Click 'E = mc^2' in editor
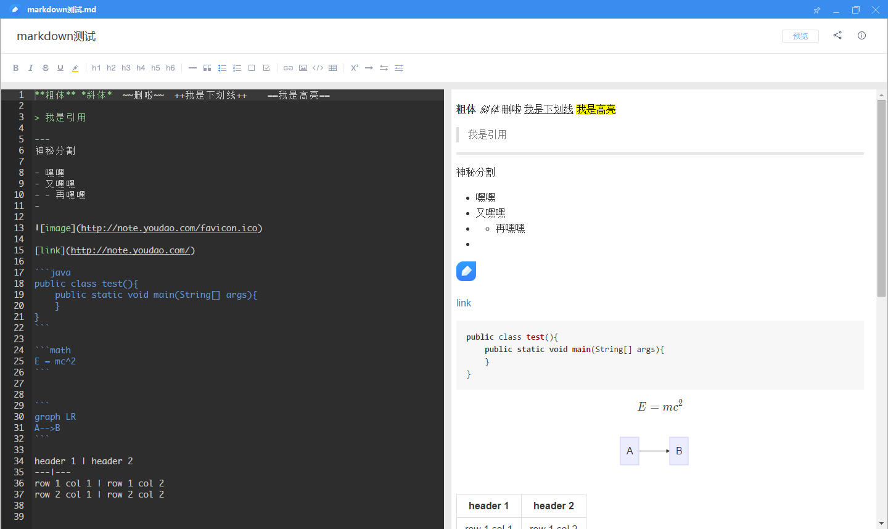The width and height of the screenshot is (888, 529). coord(55,361)
